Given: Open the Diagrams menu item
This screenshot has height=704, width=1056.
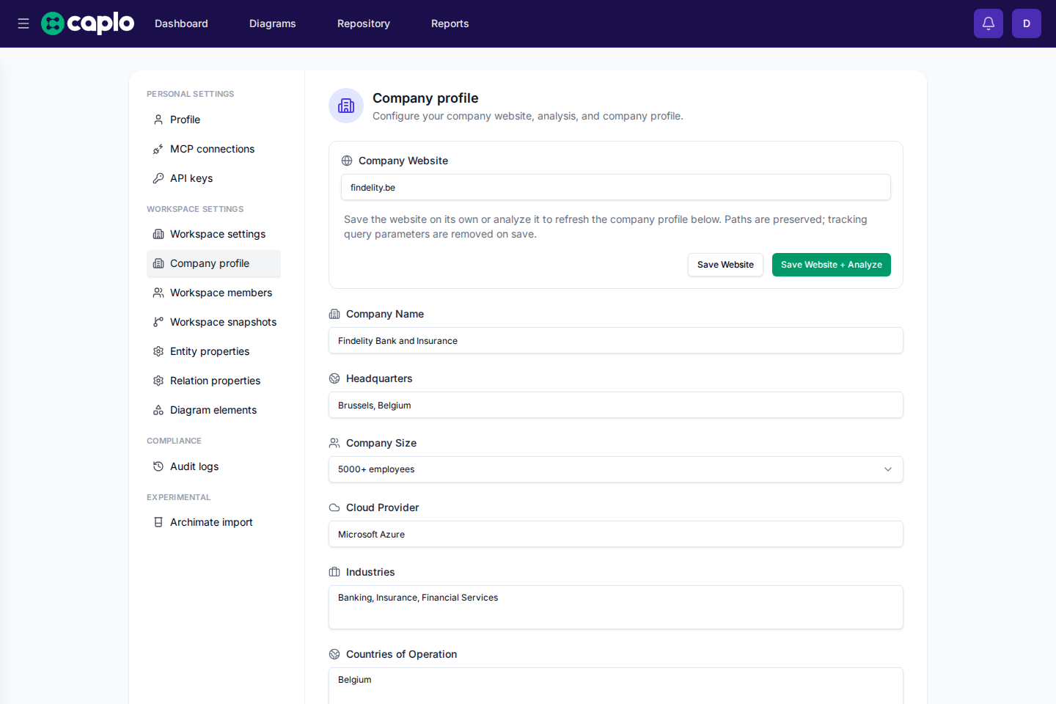Looking at the screenshot, I should 273,23.
